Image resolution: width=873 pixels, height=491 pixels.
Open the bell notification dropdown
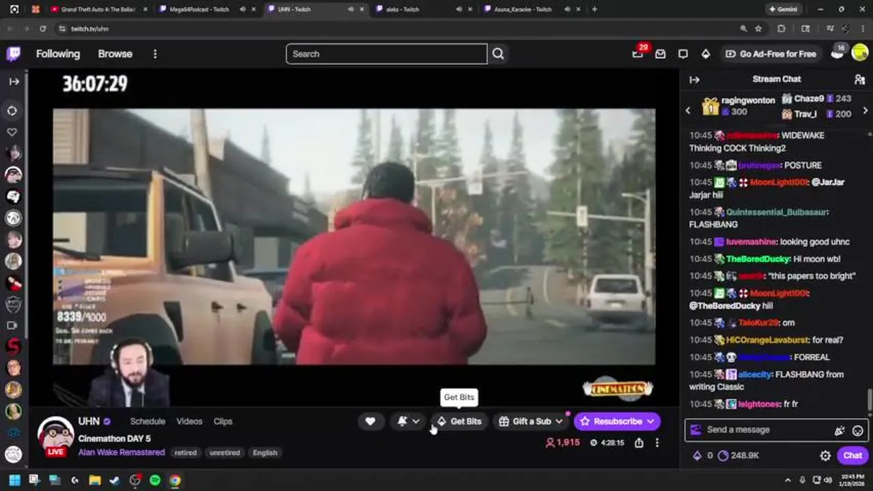[x=408, y=421]
